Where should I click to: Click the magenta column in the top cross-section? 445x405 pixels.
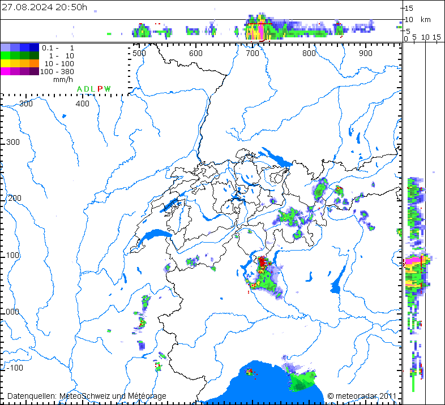[260, 30]
